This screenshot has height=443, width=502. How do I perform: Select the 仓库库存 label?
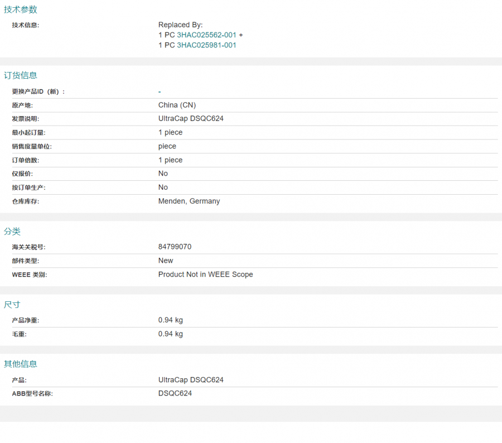pos(26,201)
